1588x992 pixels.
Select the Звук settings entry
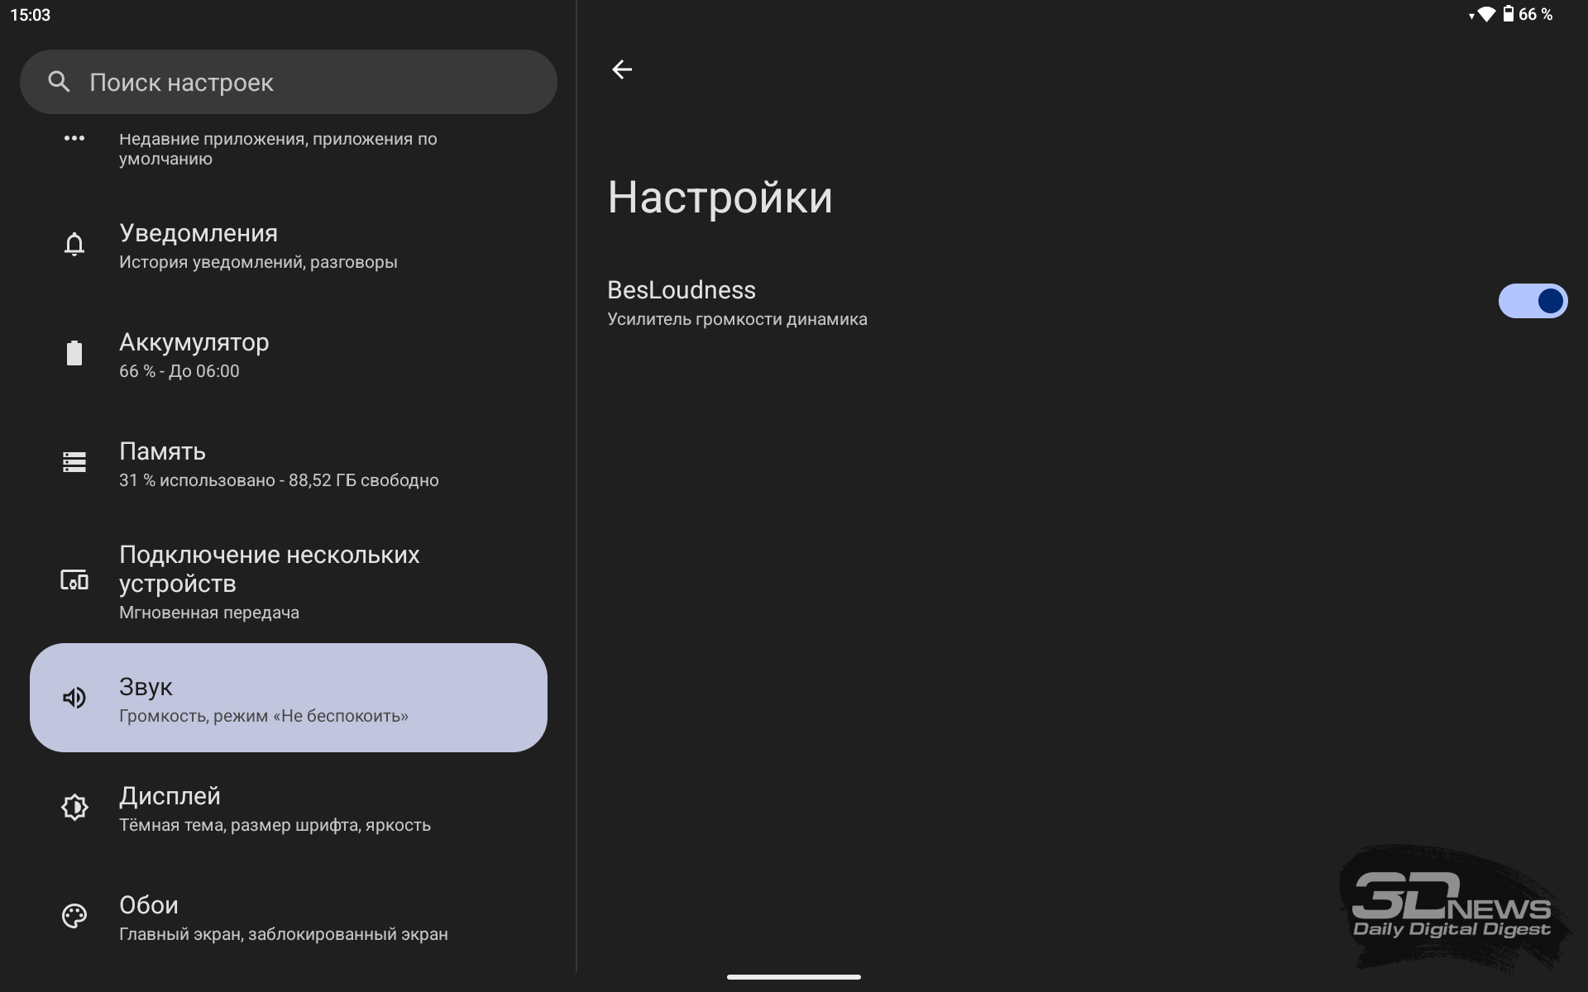[x=288, y=698]
